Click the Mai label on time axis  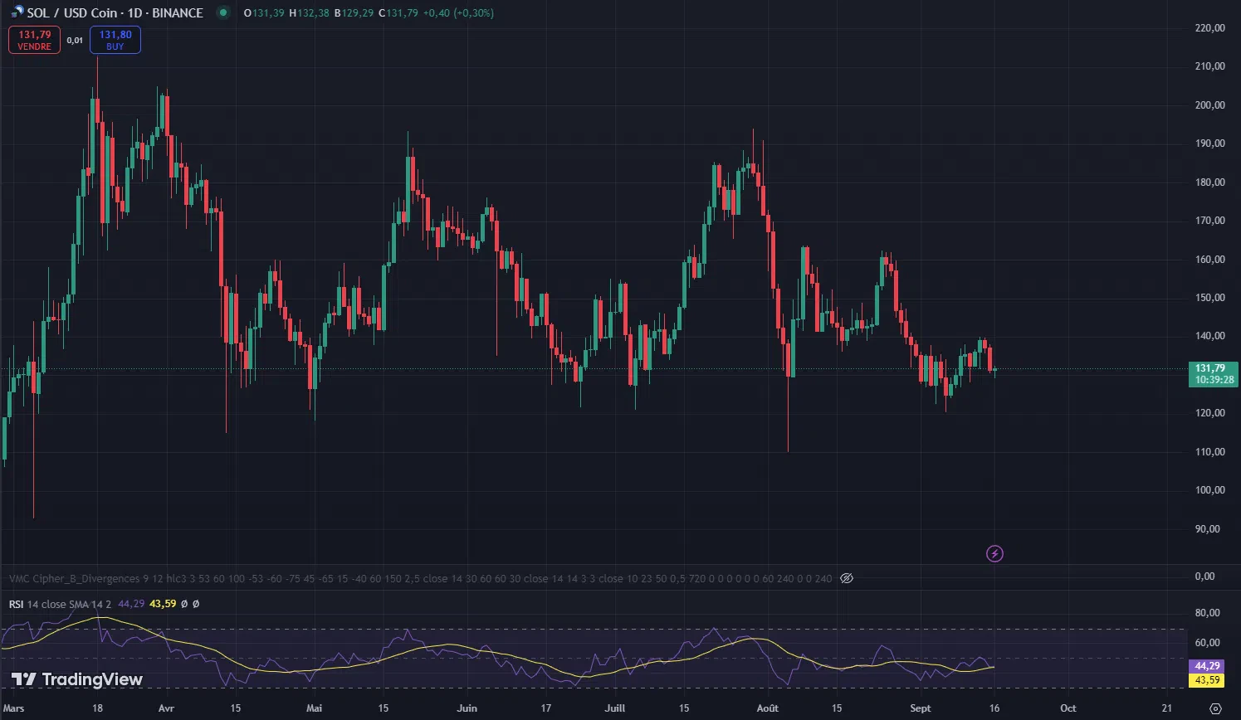click(314, 708)
